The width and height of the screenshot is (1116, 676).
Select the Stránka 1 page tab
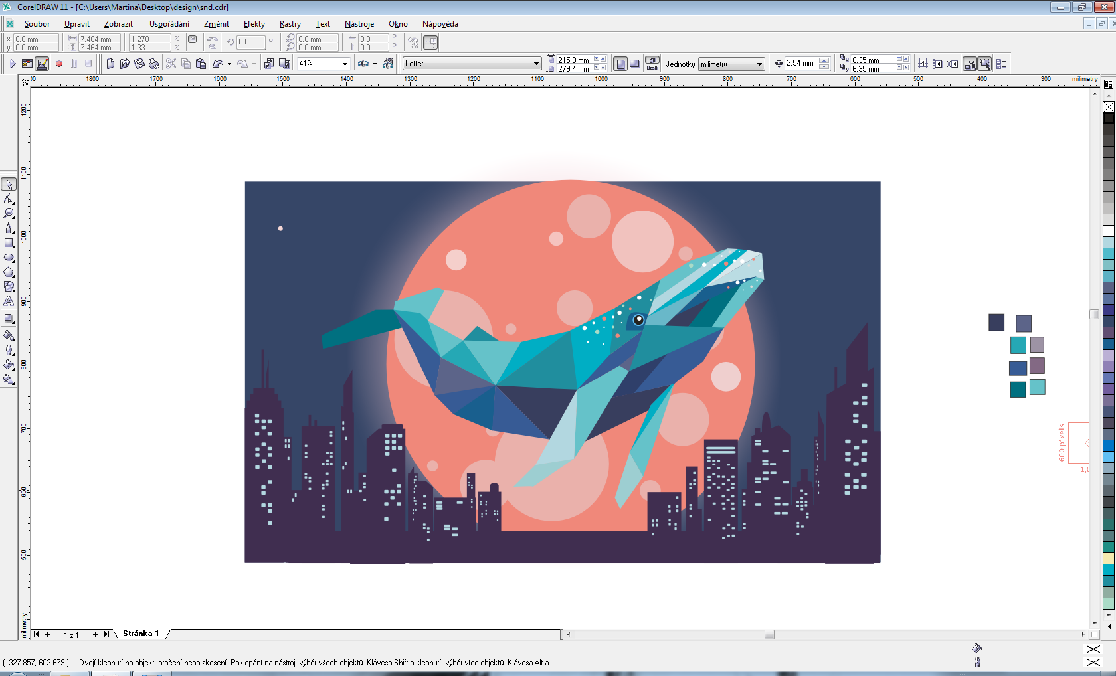141,634
